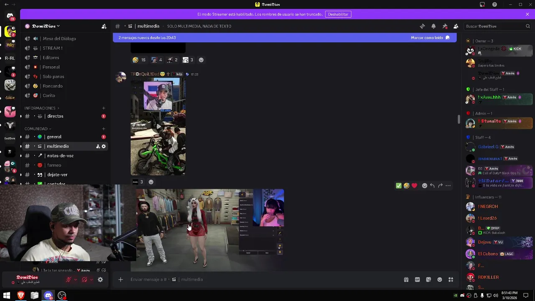535x301 pixels.
Task: Collapse the INFORMACIONES category
Action: click(x=42, y=108)
